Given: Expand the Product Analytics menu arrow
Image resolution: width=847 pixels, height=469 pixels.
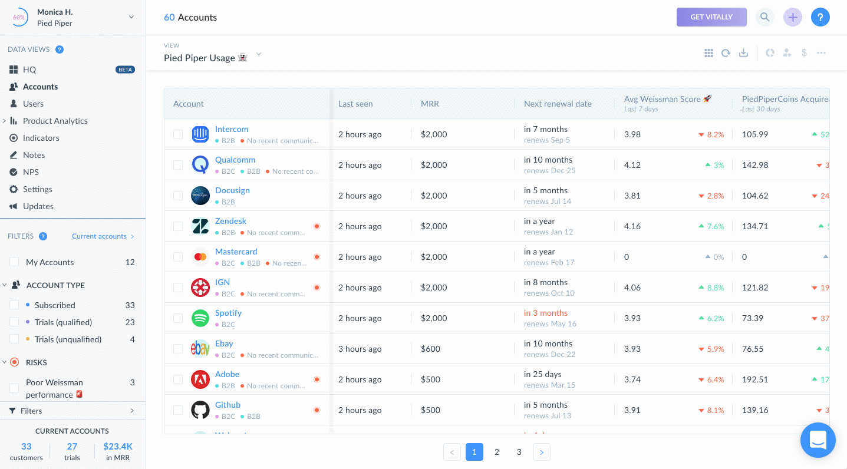Looking at the screenshot, I should click(5, 121).
